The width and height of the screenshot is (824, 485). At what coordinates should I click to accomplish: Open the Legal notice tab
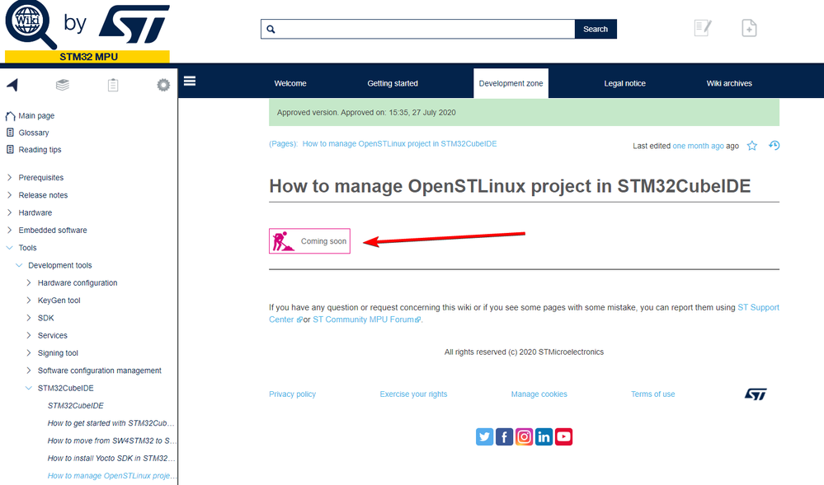[x=625, y=83]
